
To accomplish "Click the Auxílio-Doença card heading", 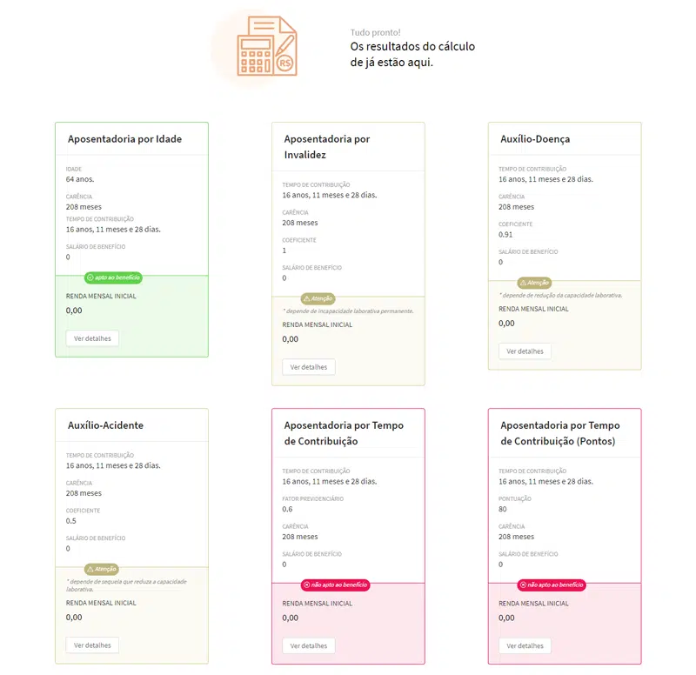I will tap(535, 139).
